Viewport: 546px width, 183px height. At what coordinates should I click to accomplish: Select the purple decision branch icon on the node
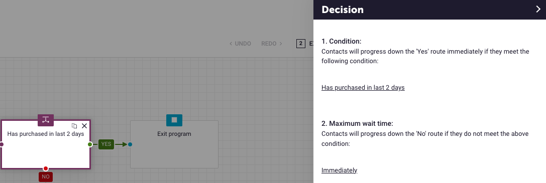pyautogui.click(x=46, y=120)
